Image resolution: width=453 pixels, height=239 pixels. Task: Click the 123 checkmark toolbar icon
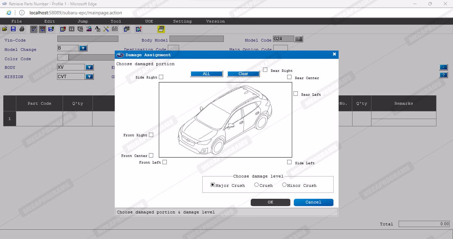[33, 29]
